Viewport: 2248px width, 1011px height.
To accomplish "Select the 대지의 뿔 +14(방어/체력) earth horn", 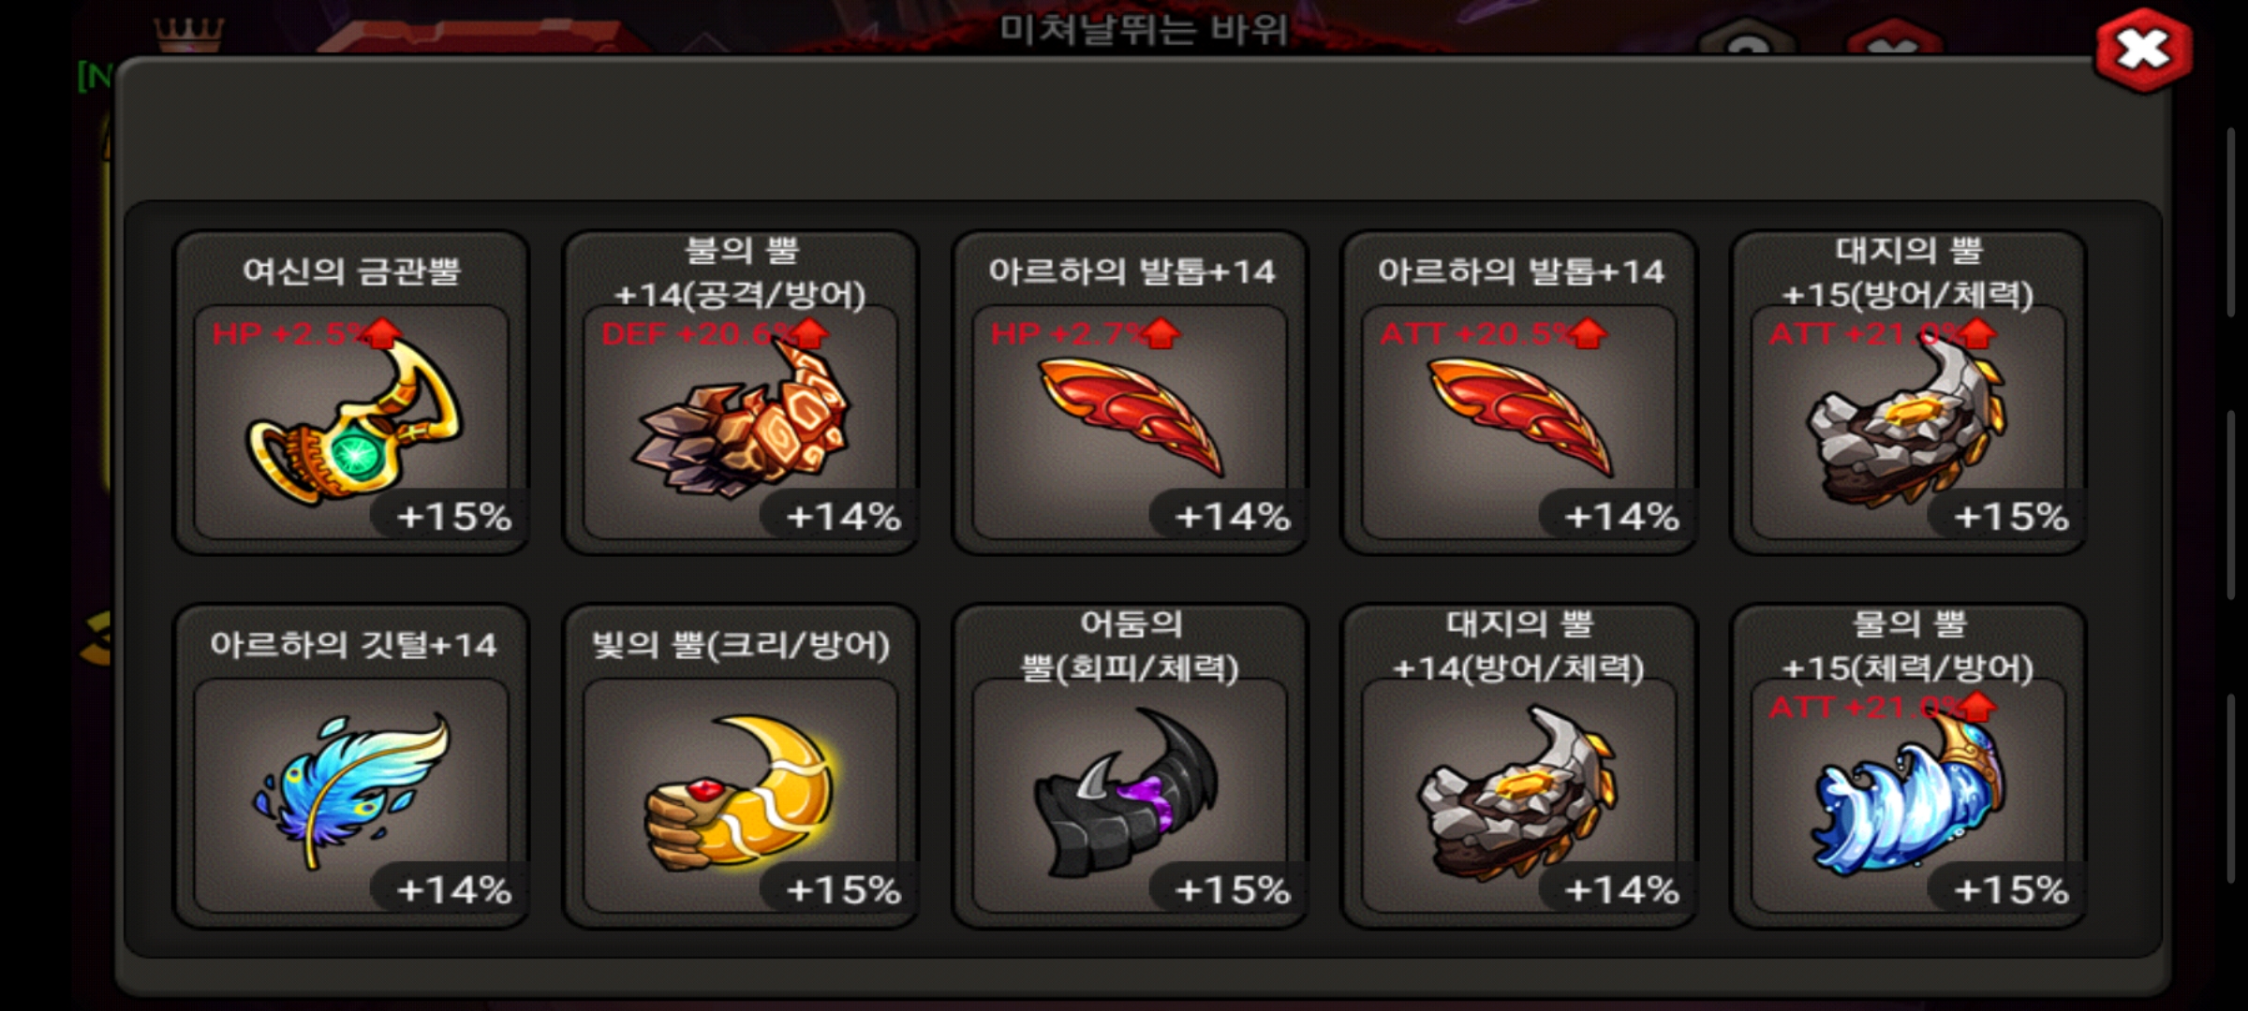I will (x=1519, y=766).
